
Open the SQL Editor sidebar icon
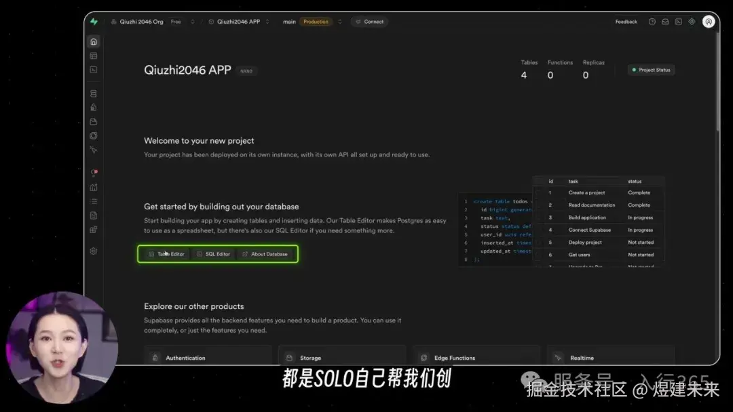coord(94,70)
